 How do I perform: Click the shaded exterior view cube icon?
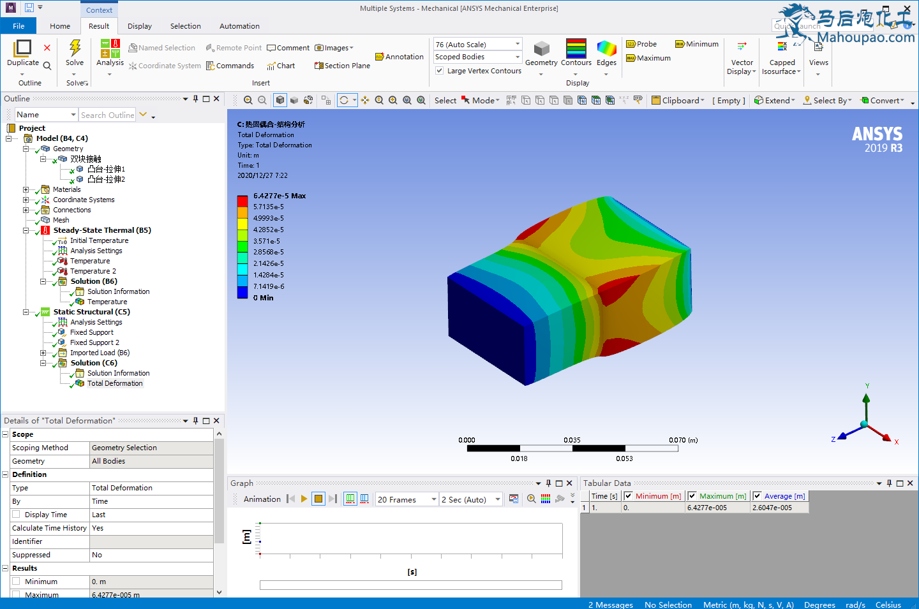click(x=280, y=100)
